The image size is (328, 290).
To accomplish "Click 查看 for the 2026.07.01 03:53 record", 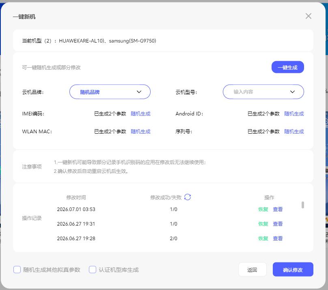I will point(278,209).
